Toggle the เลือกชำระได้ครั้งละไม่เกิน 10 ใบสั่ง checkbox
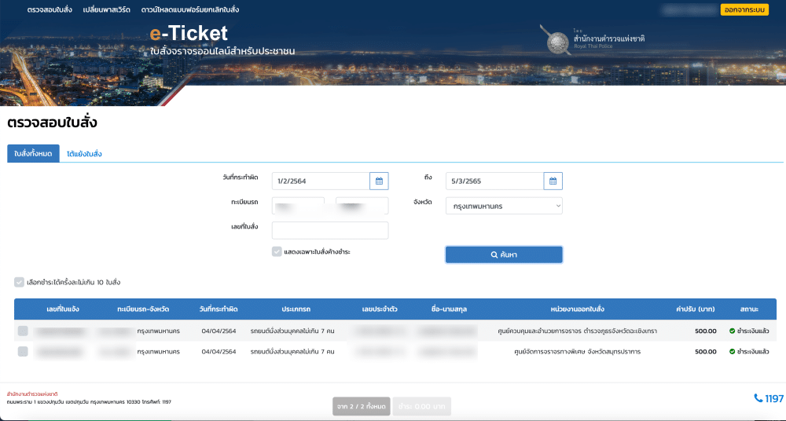This screenshot has height=421, width=786. click(x=19, y=282)
